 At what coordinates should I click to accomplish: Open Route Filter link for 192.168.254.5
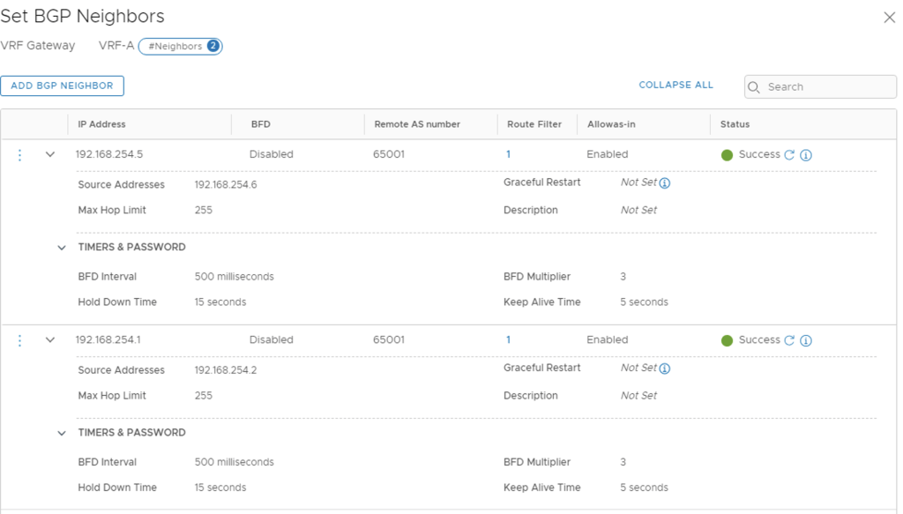click(508, 154)
